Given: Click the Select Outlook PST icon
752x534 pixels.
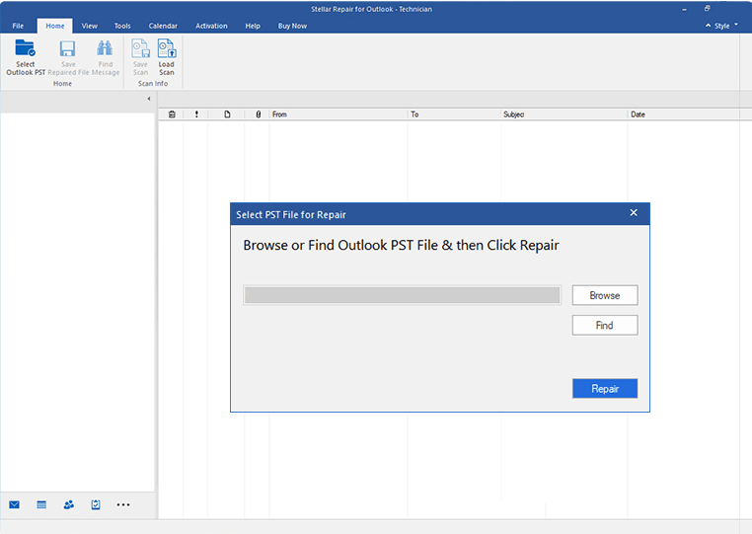Looking at the screenshot, I should pos(25,56).
